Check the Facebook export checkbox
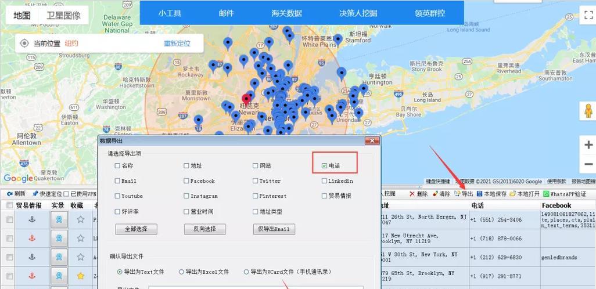Screen dimensions: 596x289 186,180
